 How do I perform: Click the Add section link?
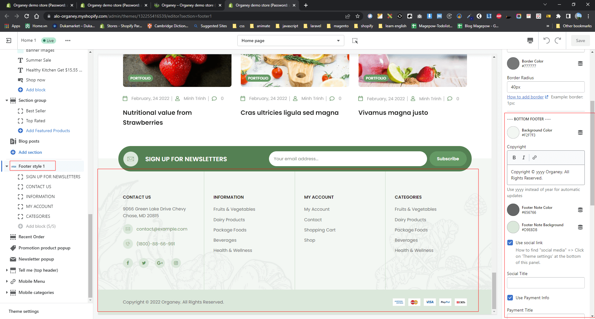[x=30, y=152]
